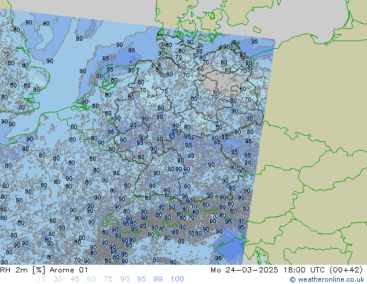Click the legend value 75
367x284 pixels.
tap(108, 279)
